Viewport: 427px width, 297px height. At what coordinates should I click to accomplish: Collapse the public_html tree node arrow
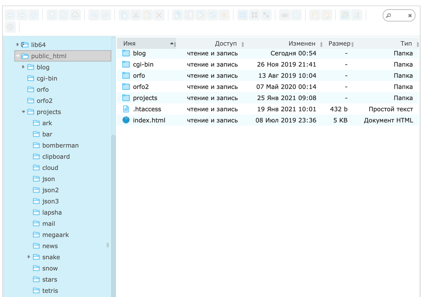point(18,56)
